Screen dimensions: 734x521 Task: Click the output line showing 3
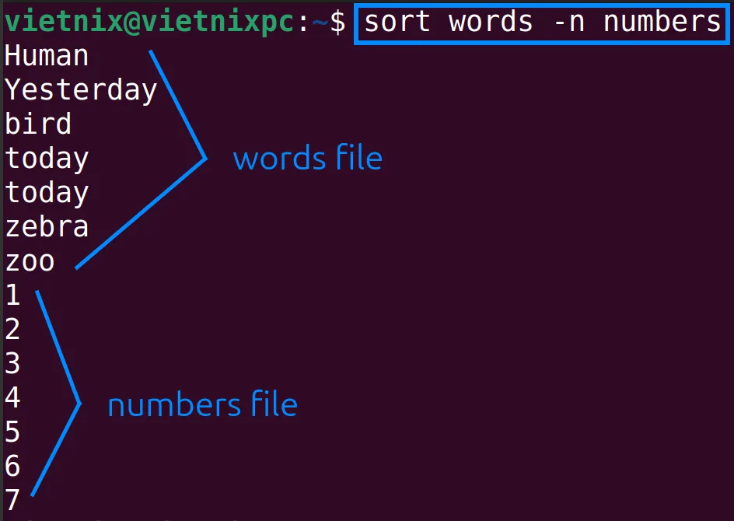tap(12, 363)
